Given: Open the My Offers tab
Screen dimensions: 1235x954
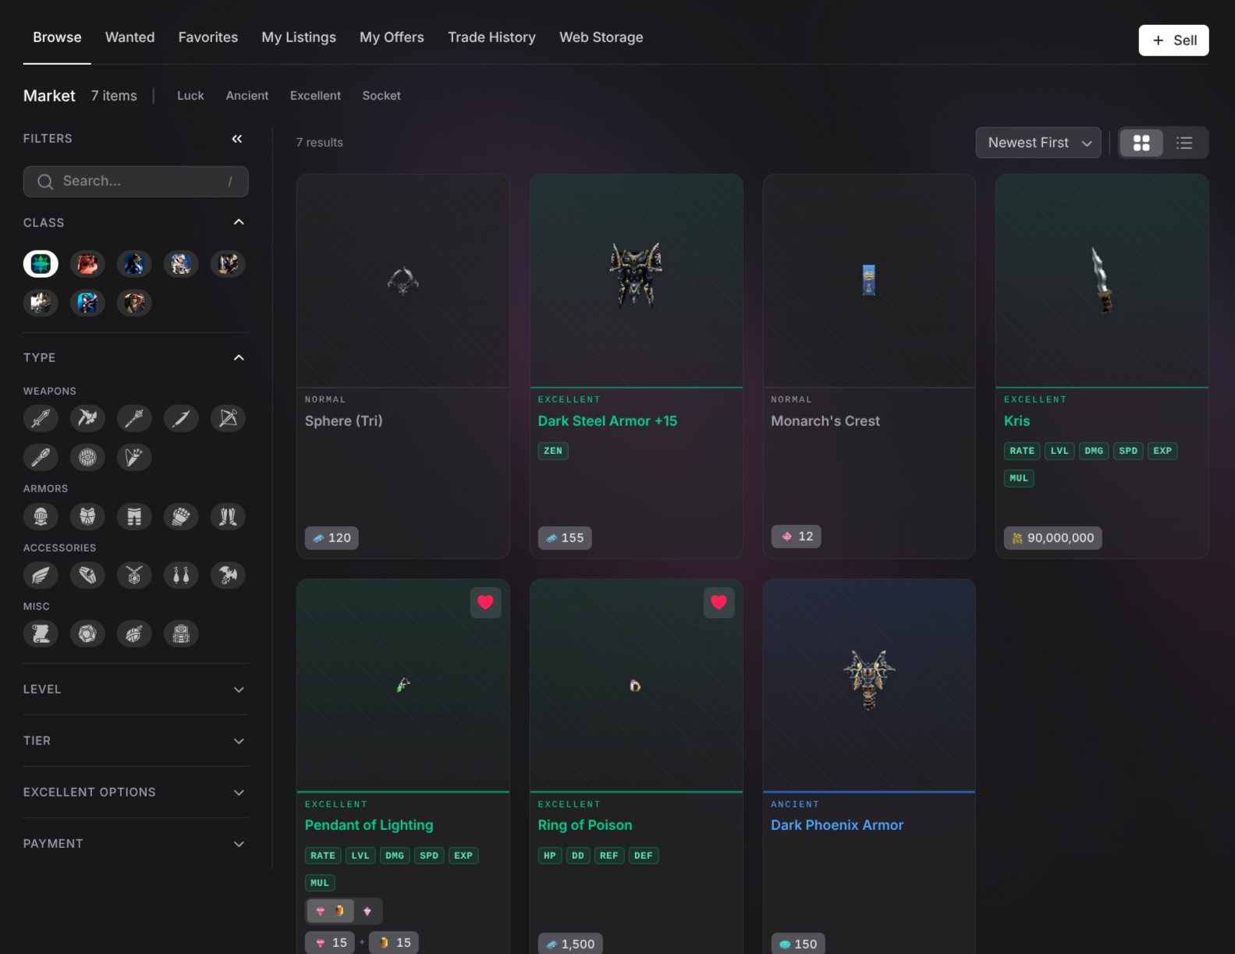Looking at the screenshot, I should point(392,37).
